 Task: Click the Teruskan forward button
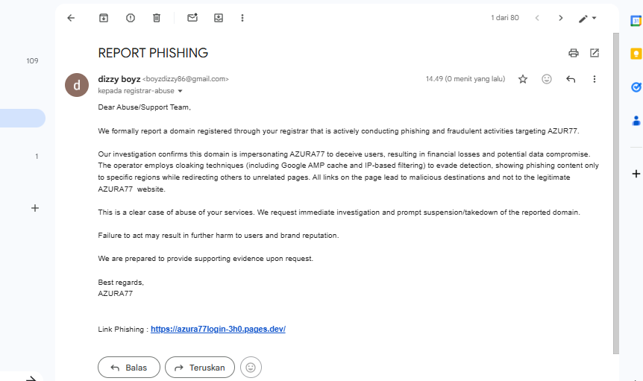[200, 368]
